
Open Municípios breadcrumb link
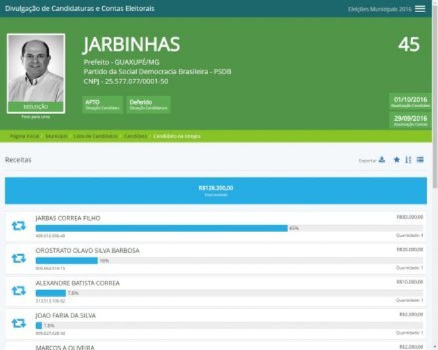(57, 136)
